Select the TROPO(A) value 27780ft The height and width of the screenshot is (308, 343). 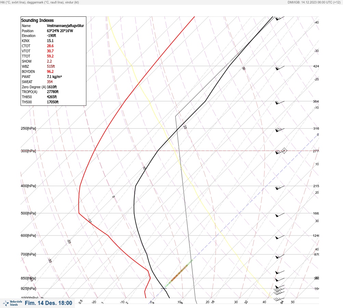tap(53, 92)
